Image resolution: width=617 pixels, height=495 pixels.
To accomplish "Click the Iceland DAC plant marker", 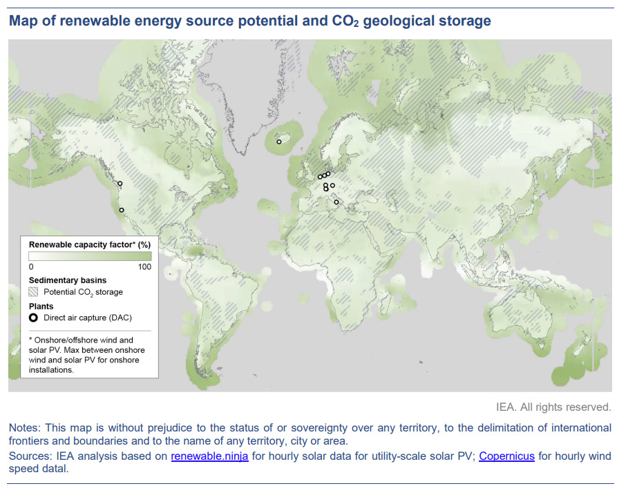I will click(279, 142).
